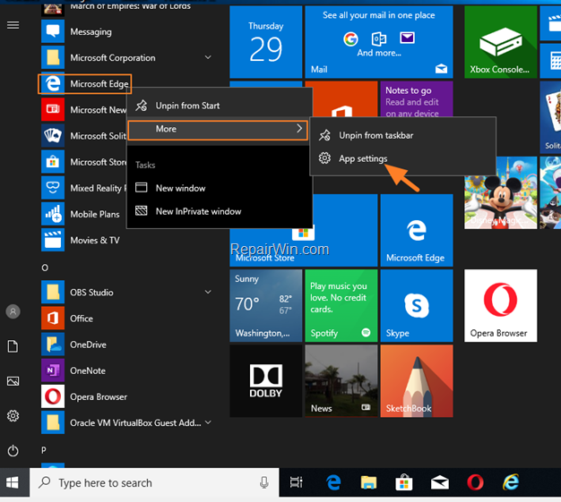Open the Xbox Console tile
Screen dimensions: 561x502
(501, 42)
